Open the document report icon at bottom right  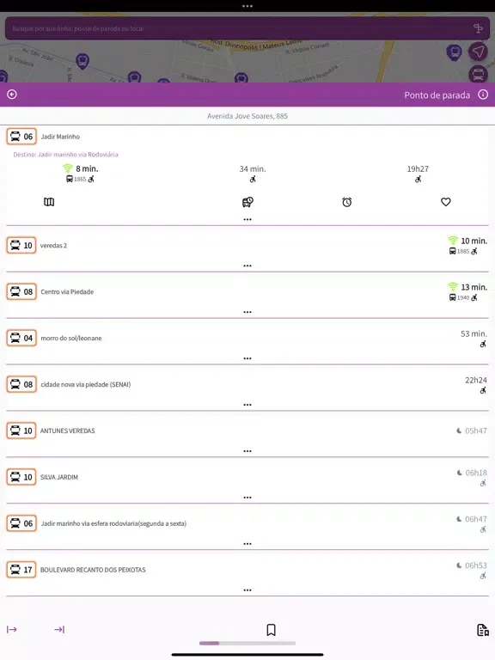pyautogui.click(x=483, y=630)
